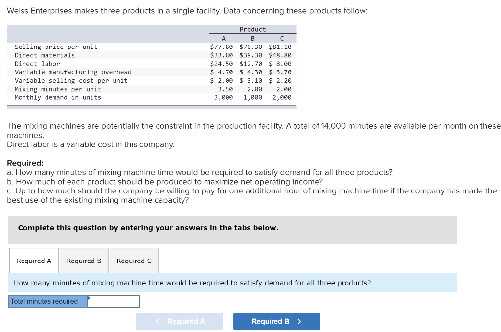Select the Required A tab
Image resolution: width=501 pixels, height=332 pixels.
pos(33,260)
